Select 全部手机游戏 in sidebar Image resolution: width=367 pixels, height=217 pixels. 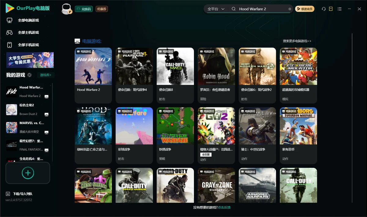pyautogui.click(x=28, y=45)
